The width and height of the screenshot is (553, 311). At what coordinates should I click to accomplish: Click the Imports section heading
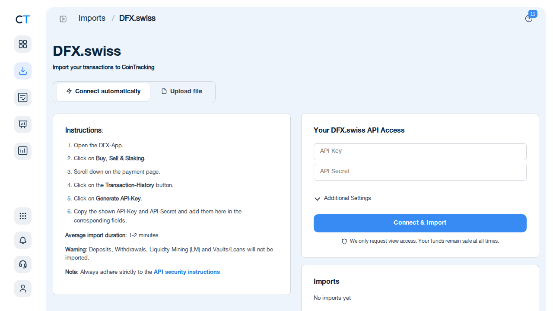click(327, 282)
